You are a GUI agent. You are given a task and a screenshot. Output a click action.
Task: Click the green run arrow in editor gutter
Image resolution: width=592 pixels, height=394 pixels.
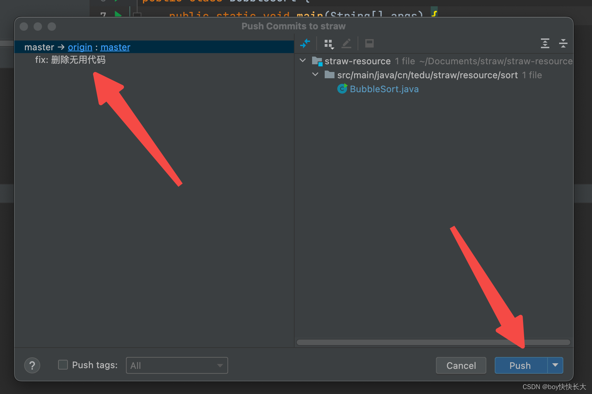tap(118, 15)
